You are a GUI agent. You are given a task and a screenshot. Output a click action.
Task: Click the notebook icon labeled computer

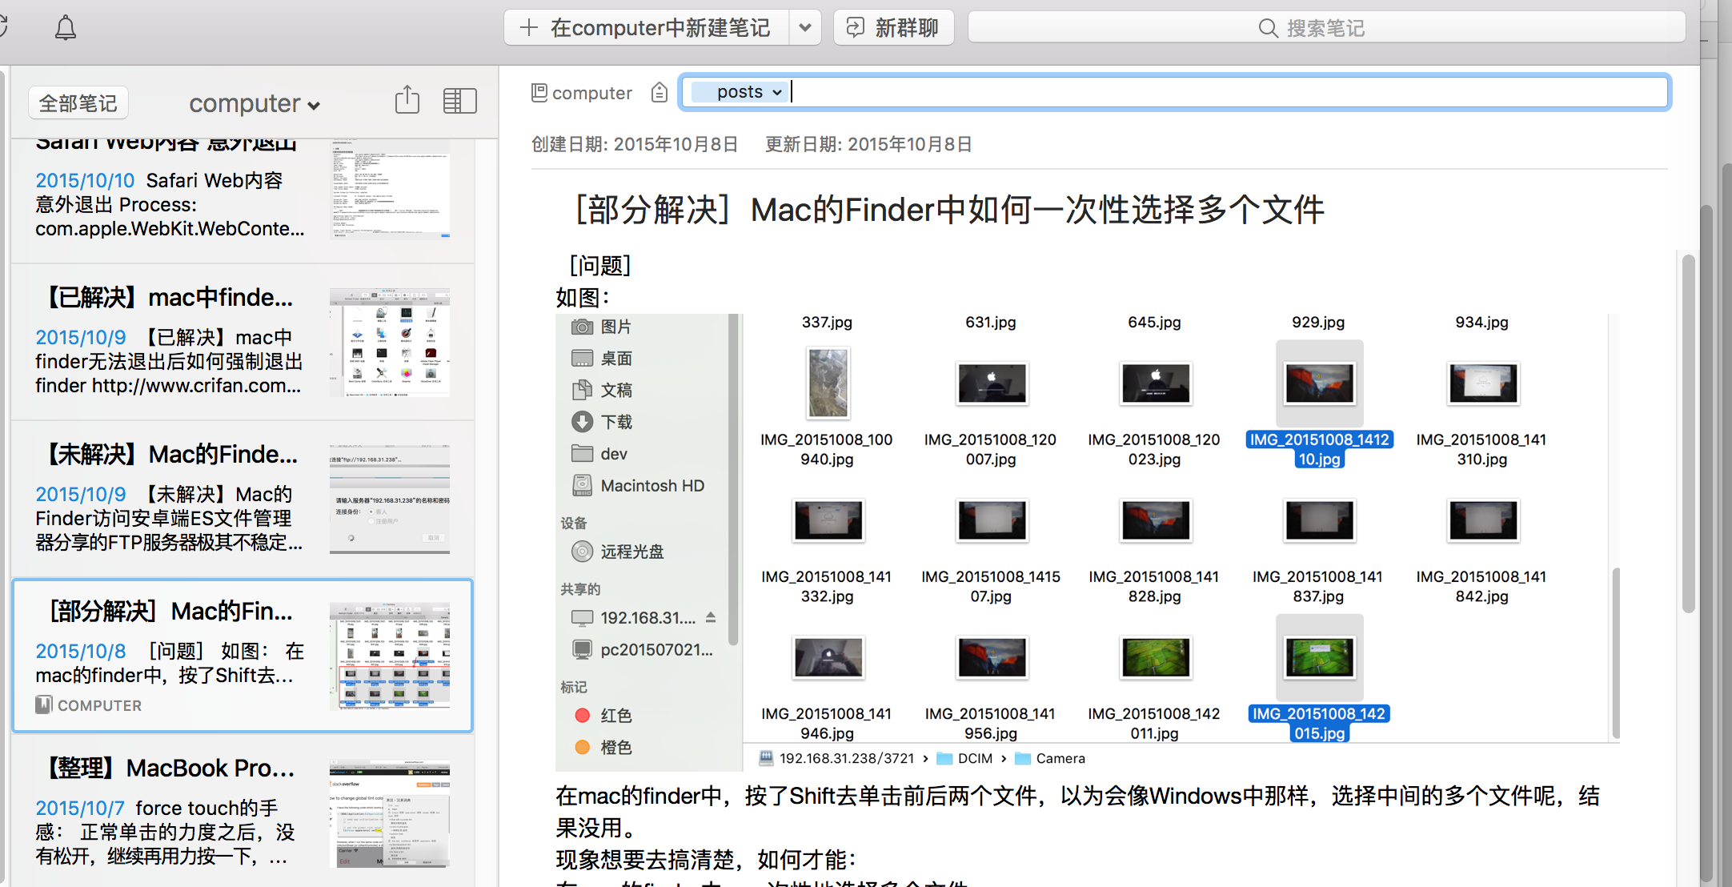[539, 93]
